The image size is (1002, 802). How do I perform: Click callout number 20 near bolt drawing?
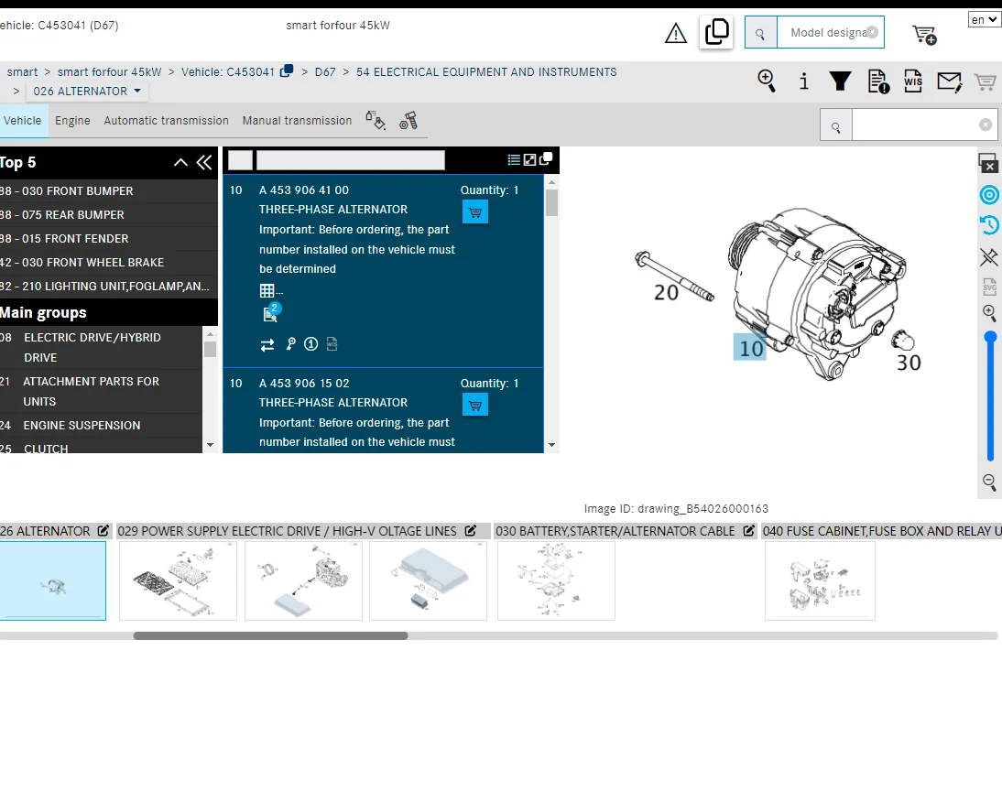pos(666,292)
